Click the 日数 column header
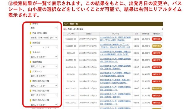193x109 pixels. [136, 34]
